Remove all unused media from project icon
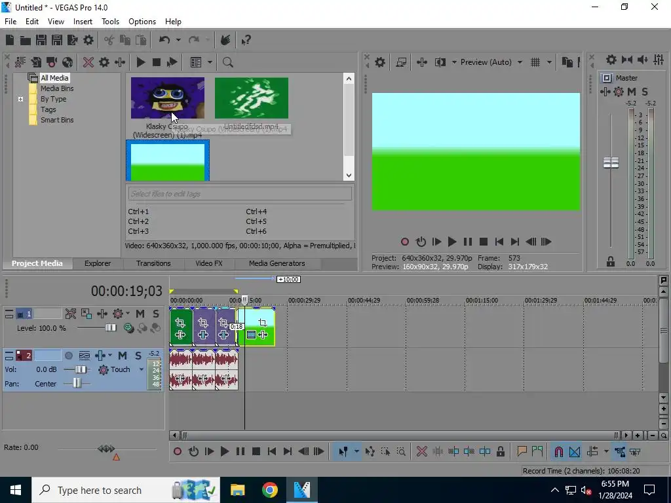The width and height of the screenshot is (671, 503). [20, 62]
